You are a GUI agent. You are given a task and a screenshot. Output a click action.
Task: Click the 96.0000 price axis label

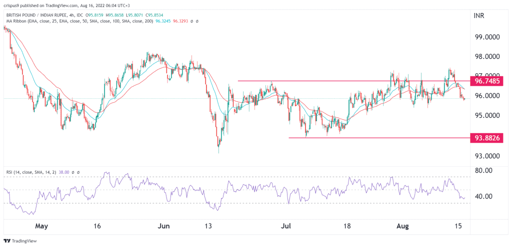pos(486,96)
